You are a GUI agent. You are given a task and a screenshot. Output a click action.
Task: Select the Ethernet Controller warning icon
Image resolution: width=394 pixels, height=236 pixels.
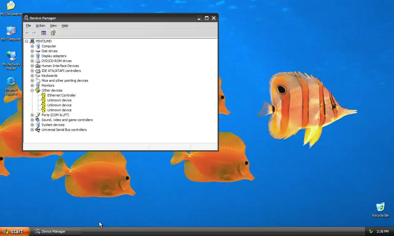pyautogui.click(x=44, y=95)
